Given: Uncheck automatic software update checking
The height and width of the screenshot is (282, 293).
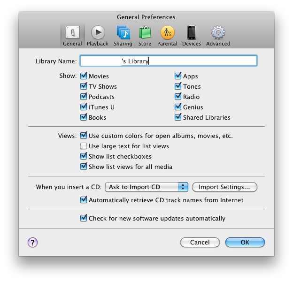Looking at the screenshot, I should (84, 218).
